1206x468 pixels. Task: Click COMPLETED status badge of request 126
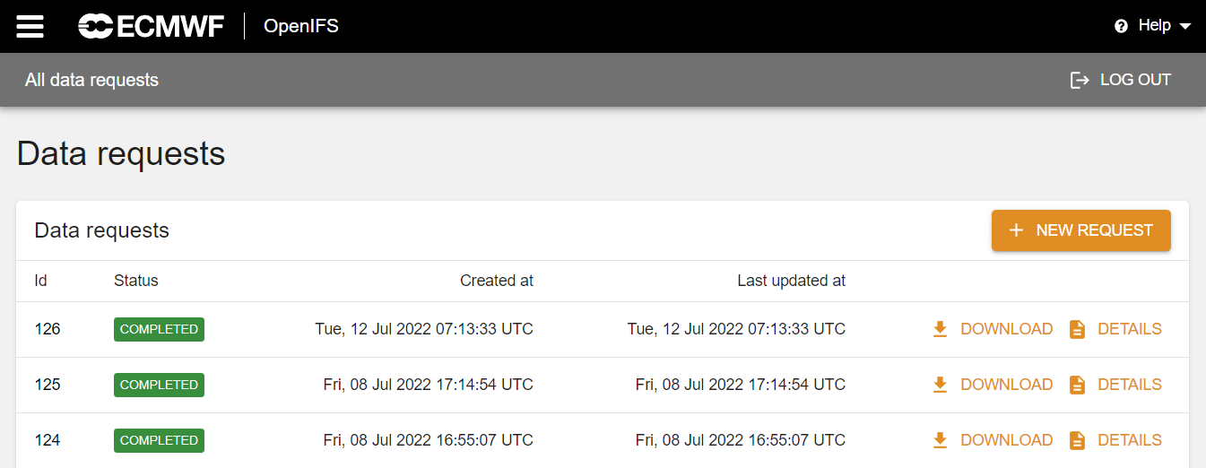click(x=159, y=329)
